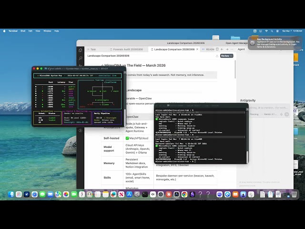Click the download icon beside Review
305x229 pixels.
click(x=217, y=56)
